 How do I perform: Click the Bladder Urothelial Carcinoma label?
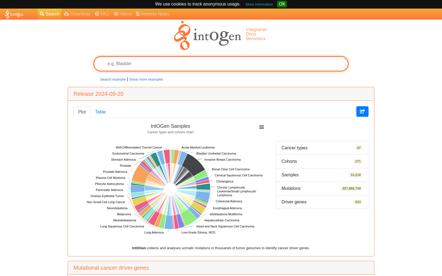[216, 154]
